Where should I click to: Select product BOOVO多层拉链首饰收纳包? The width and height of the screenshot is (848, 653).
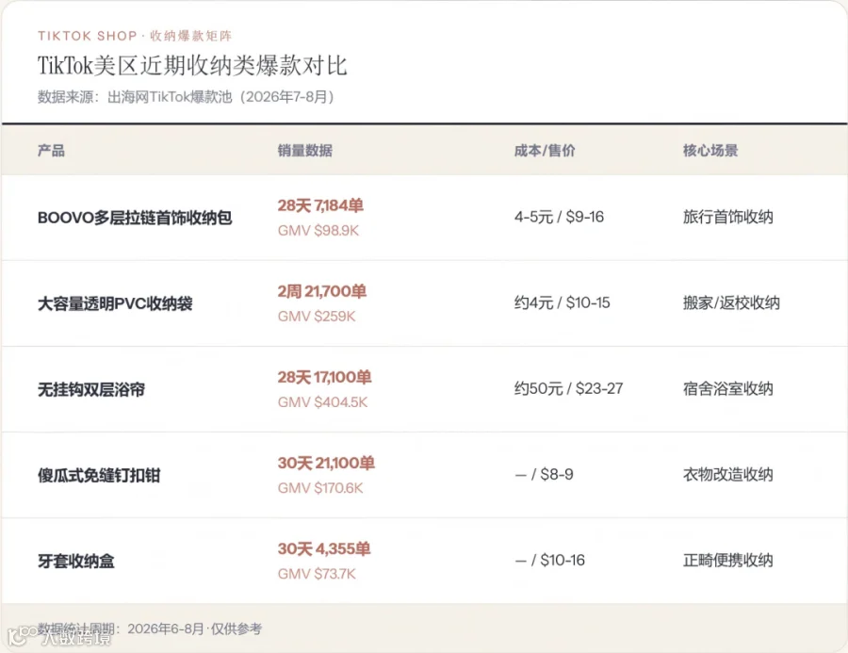[135, 218]
